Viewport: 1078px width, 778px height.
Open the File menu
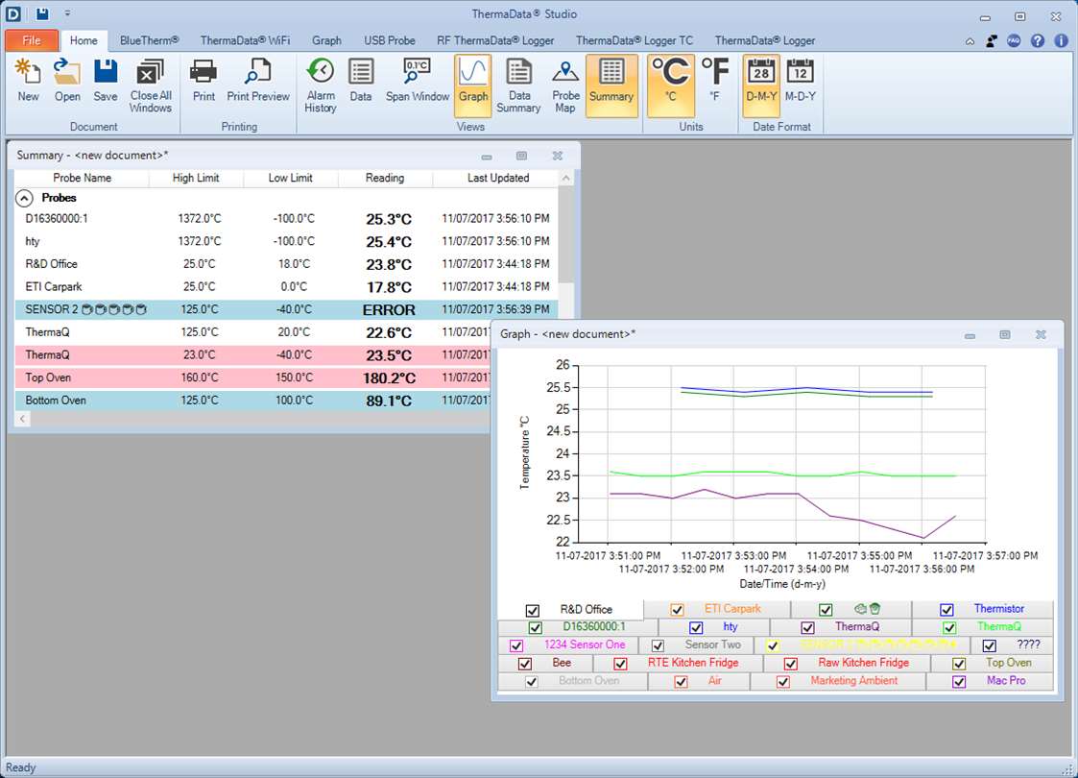pos(32,40)
